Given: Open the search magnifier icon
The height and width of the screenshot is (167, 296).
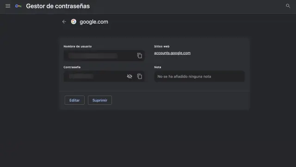Looking at the screenshot, I should [x=288, y=6].
